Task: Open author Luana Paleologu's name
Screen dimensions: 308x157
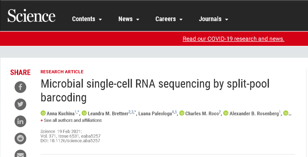Action: click(x=155, y=114)
